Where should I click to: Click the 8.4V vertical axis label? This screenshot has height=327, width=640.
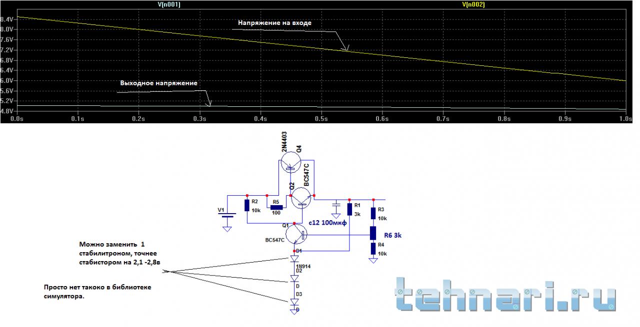tap(7, 19)
